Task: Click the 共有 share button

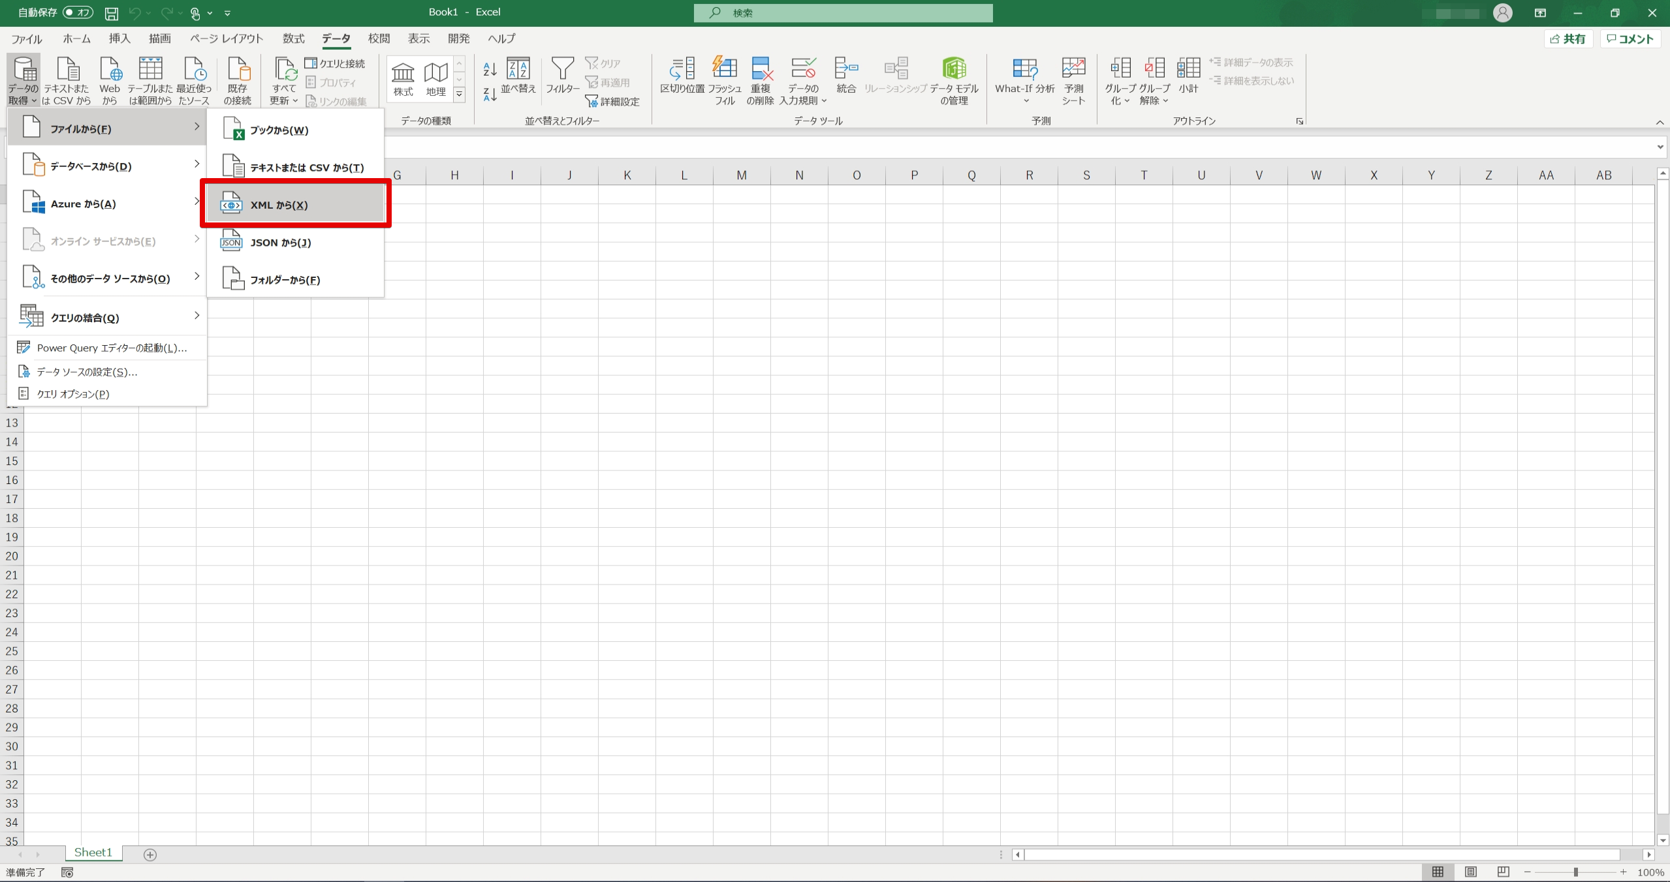Action: coord(1568,39)
